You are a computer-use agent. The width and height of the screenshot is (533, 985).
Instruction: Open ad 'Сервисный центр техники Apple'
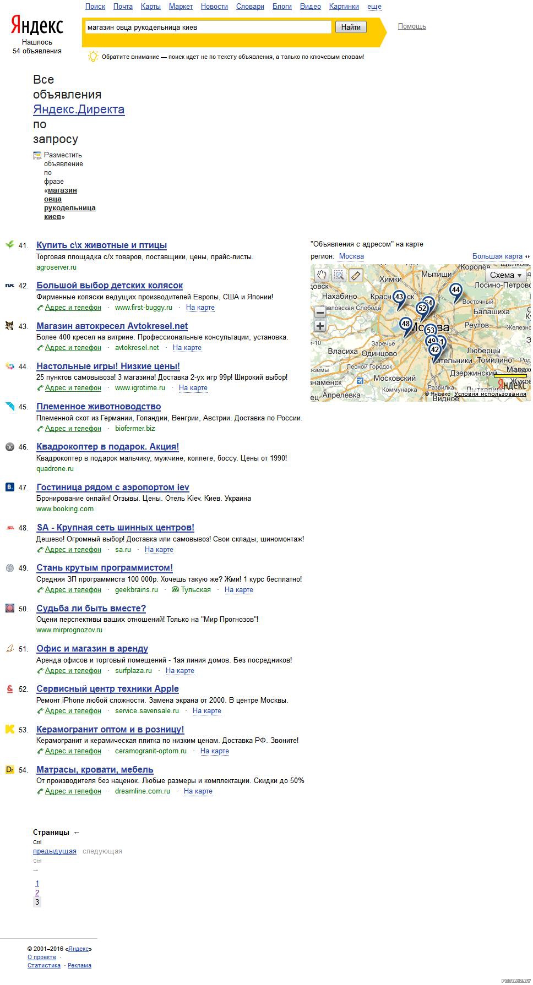point(107,689)
